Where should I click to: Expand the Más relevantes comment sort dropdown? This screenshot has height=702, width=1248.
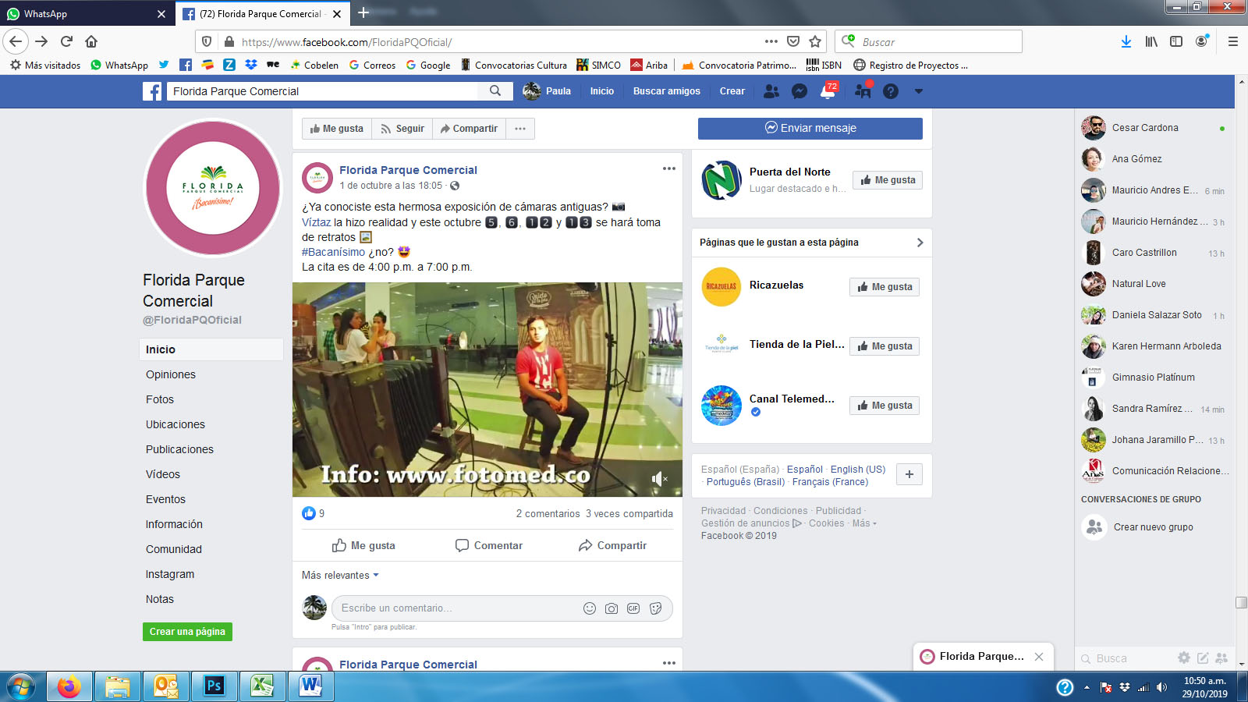[x=340, y=576]
